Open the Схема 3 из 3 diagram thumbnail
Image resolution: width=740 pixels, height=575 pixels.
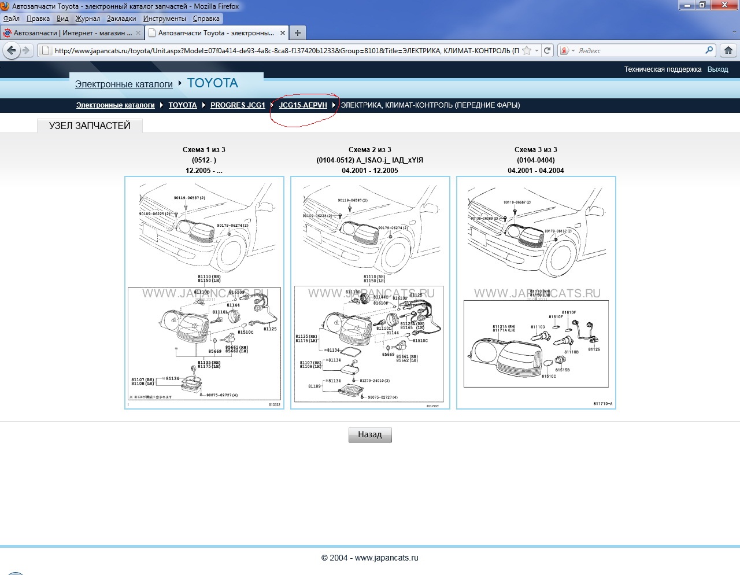[536, 292]
